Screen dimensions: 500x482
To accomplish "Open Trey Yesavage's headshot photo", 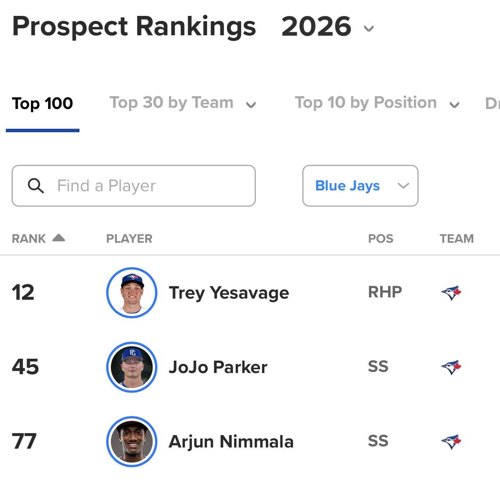I will click(132, 293).
